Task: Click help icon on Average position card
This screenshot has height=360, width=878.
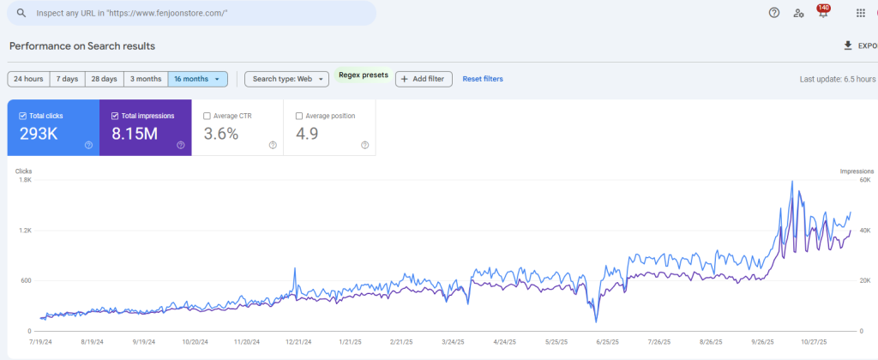Action: 365,145
